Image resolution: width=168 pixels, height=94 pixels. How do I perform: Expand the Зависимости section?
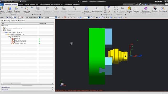(x=52, y=87)
